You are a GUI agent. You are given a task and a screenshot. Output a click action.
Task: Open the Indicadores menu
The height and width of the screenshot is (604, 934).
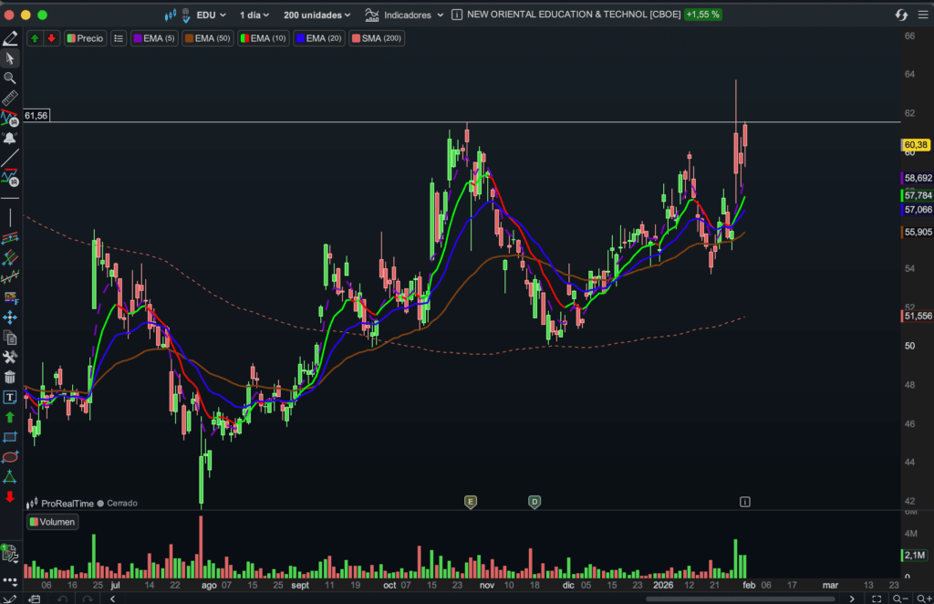pos(404,15)
